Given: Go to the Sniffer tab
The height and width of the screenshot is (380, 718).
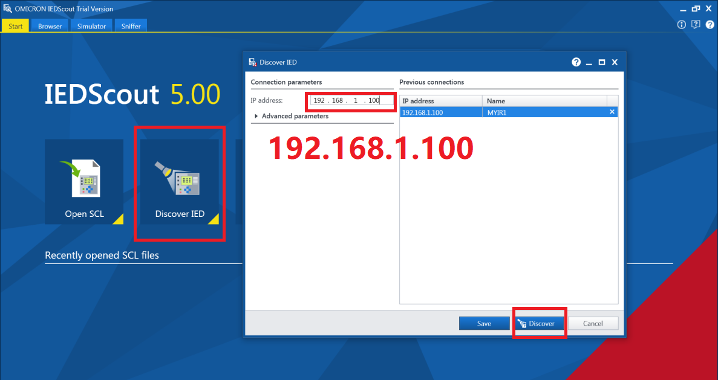Looking at the screenshot, I should 131,26.
